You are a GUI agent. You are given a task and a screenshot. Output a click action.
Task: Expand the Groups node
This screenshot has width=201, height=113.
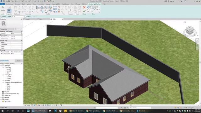(1, 100)
